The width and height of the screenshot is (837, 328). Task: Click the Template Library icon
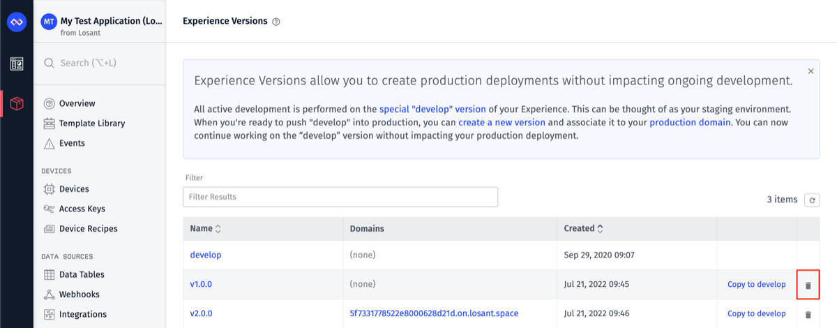click(x=50, y=124)
